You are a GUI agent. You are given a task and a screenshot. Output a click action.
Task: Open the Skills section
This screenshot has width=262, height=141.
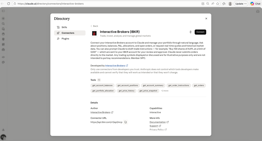[x=70, y=27]
